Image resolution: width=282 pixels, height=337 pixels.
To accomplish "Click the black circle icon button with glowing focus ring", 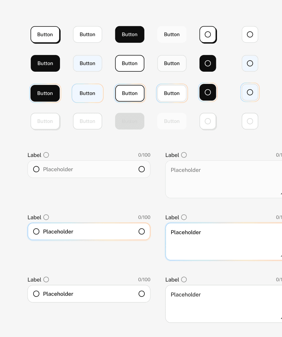I will (208, 92).
